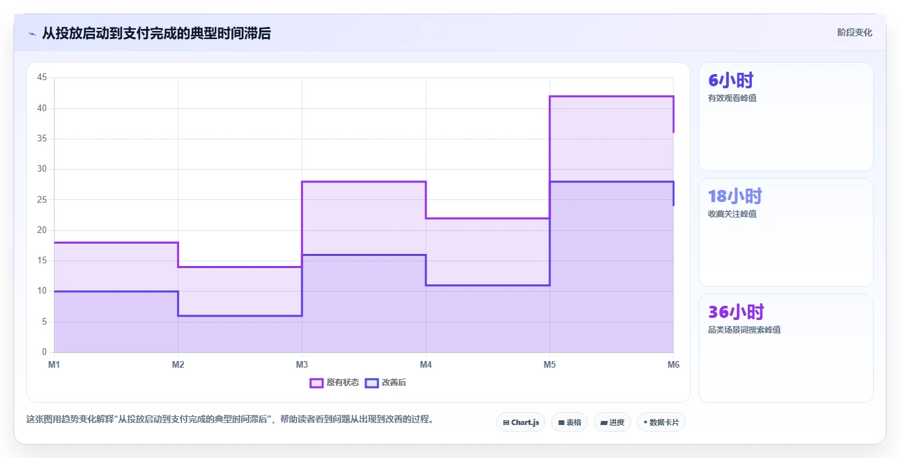Click the M4 axis label

(x=426, y=364)
